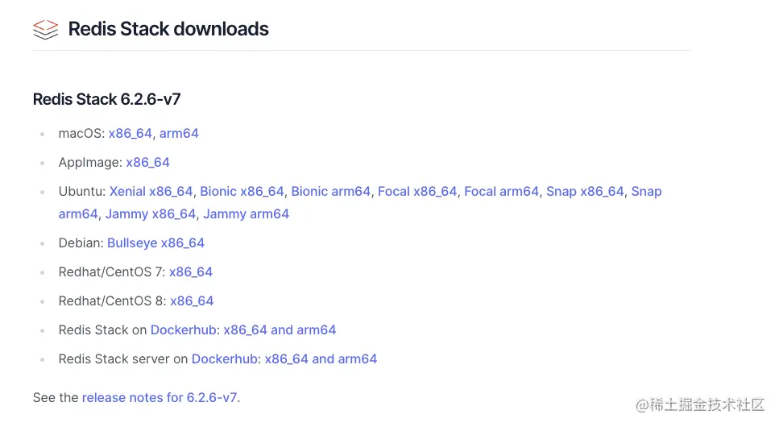This screenshot has width=779, height=427.
Task: Click the Redis Stack layers icon
Action: coord(45,30)
